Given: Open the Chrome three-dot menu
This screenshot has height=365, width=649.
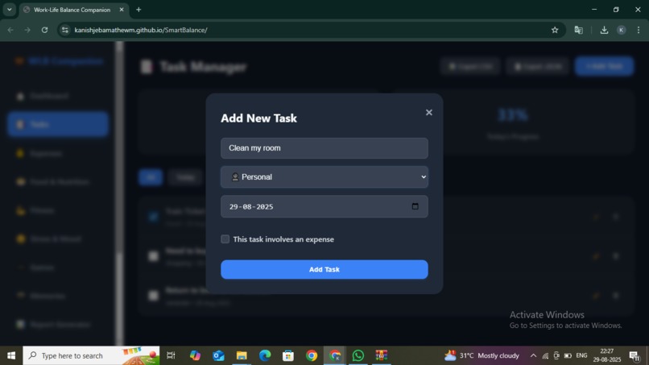Looking at the screenshot, I should [639, 30].
